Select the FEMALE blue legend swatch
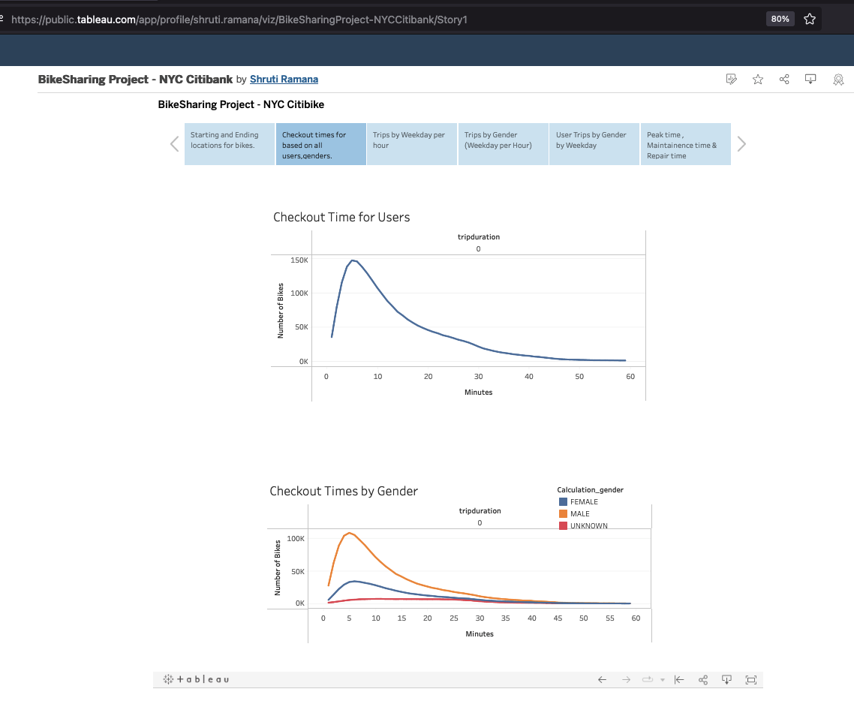Screen dimensions: 854x704 563,502
